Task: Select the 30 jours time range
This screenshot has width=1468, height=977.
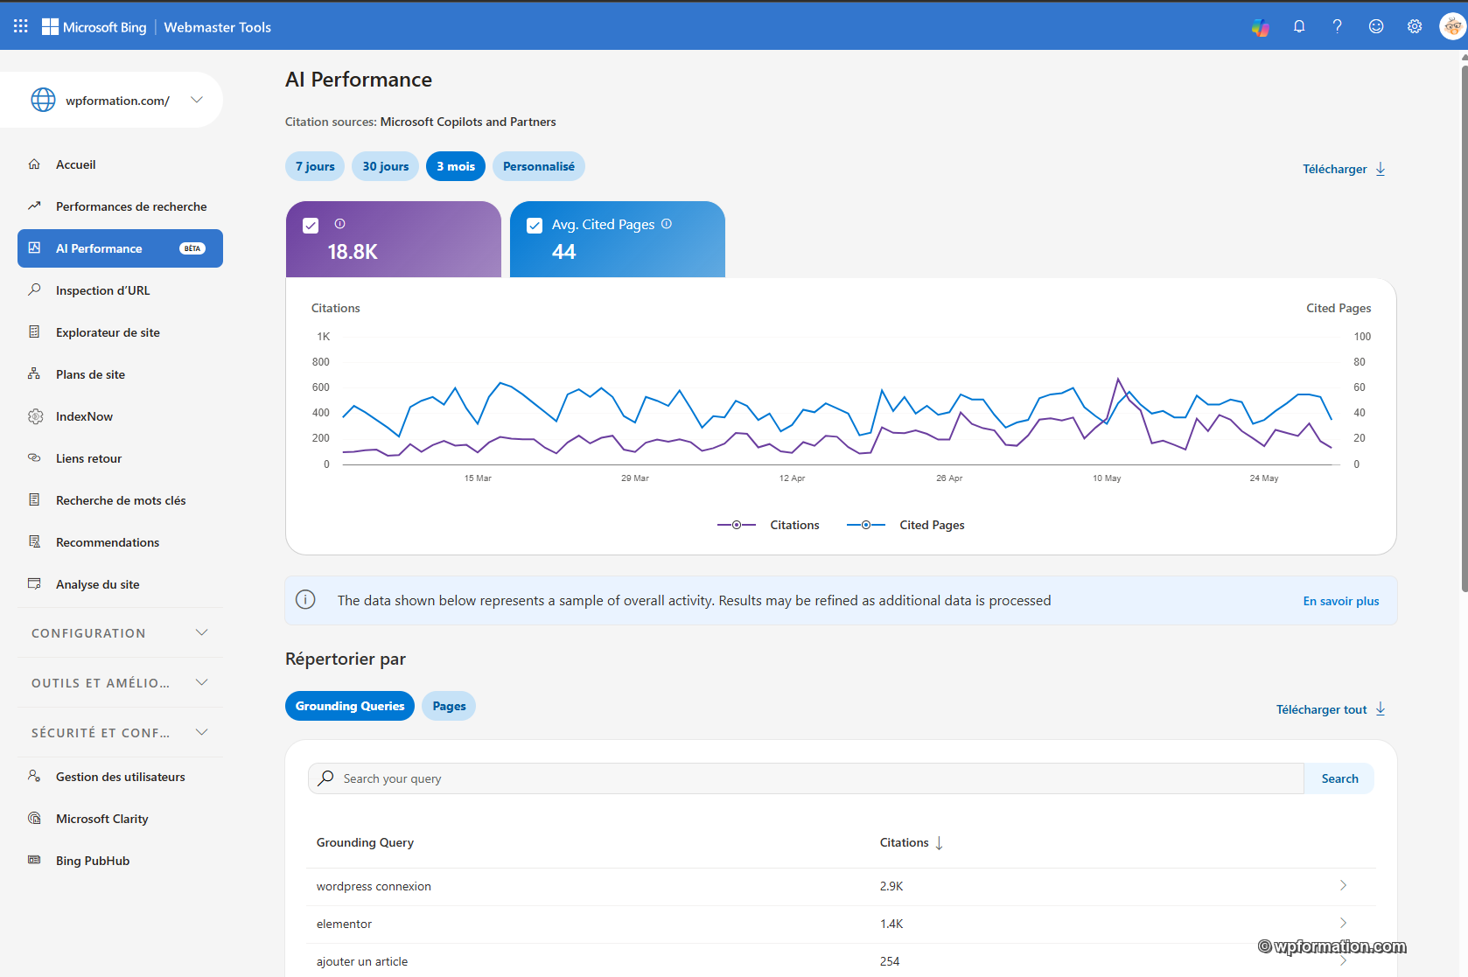Action: coord(386,166)
